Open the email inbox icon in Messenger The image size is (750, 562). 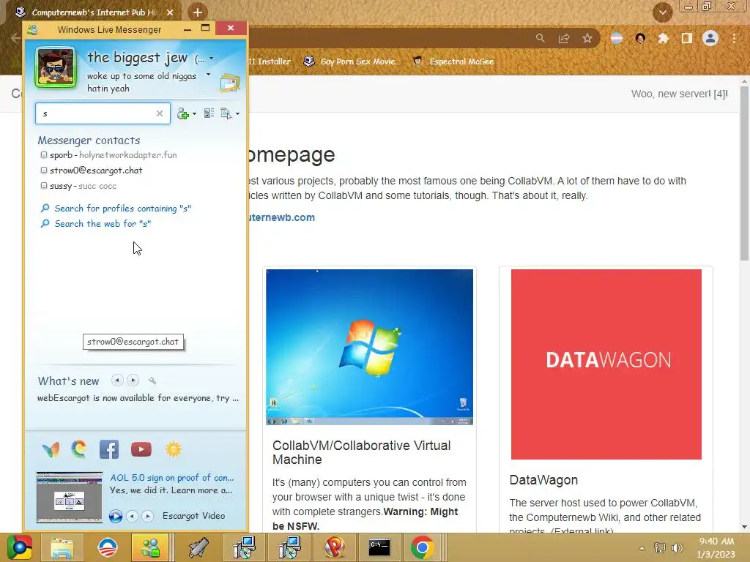pyautogui.click(x=229, y=83)
